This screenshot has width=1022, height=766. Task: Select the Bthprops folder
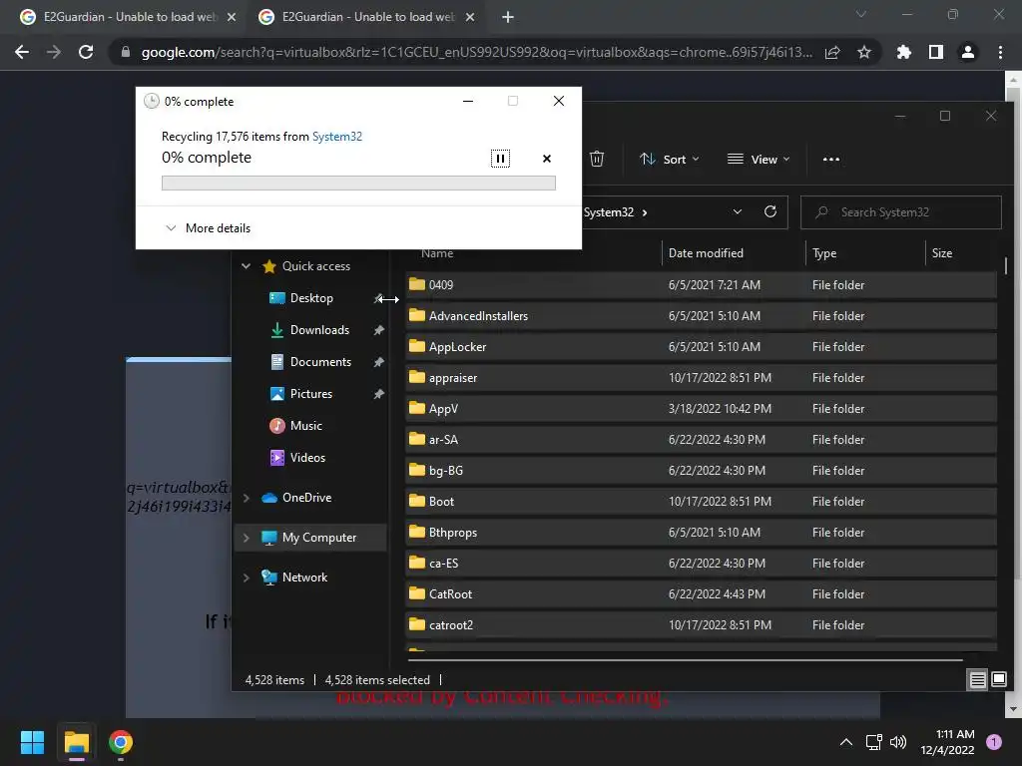coord(702,533)
